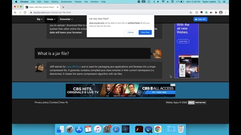Open the Tab menu
This screenshot has height=135, width=241.
point(86,1)
